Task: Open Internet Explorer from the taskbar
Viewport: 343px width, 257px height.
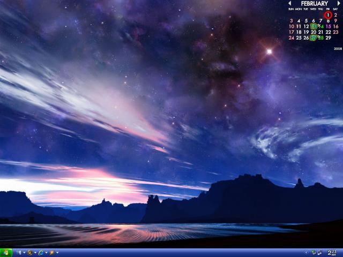Action: (x=41, y=253)
